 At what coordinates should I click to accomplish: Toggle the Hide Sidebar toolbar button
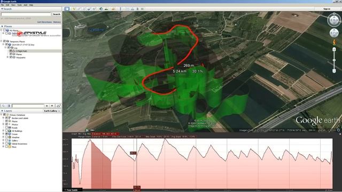67,9
